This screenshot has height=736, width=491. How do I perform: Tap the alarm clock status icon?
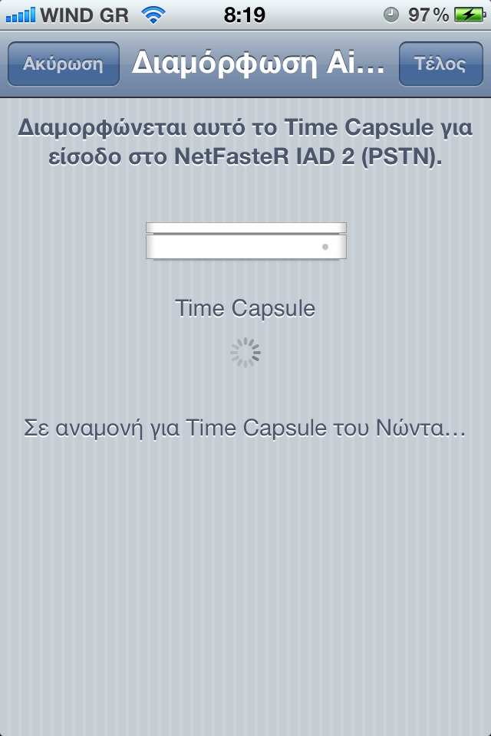point(391,15)
